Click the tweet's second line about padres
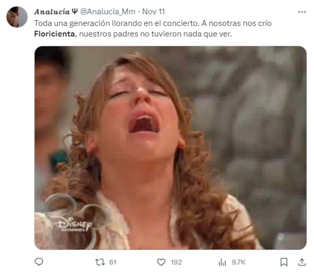Image resolution: width=314 pixels, height=273 pixels. (133, 34)
